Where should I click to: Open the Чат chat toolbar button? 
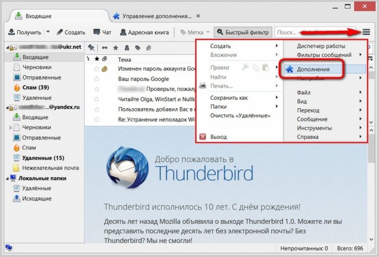pyautogui.click(x=103, y=32)
